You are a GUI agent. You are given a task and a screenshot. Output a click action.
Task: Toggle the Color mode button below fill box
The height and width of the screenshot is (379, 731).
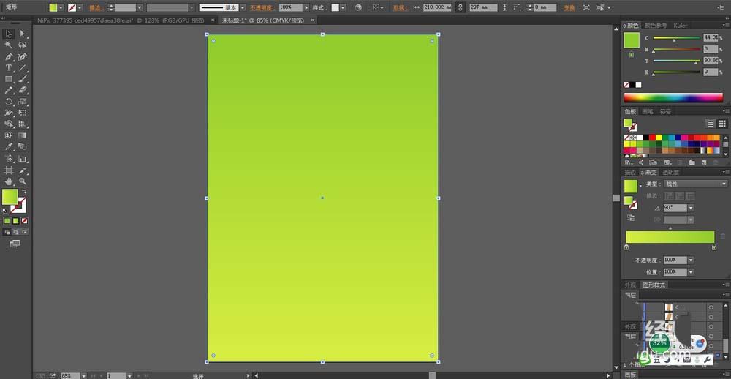pos(7,220)
